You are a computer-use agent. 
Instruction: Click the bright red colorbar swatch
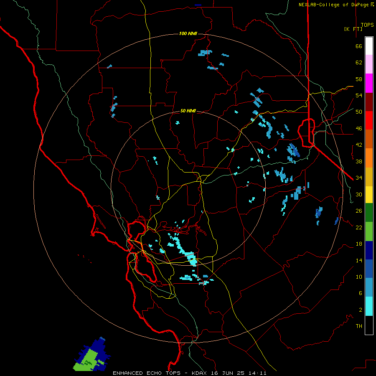369,120
